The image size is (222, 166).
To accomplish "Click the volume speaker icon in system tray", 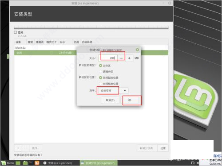I will pos(198,163).
